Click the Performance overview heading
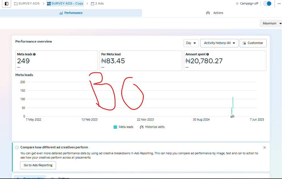Image resolution: width=282 pixels, height=179 pixels. click(34, 41)
